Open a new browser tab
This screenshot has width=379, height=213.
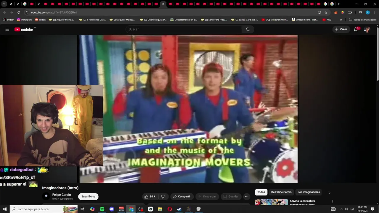point(339,4)
